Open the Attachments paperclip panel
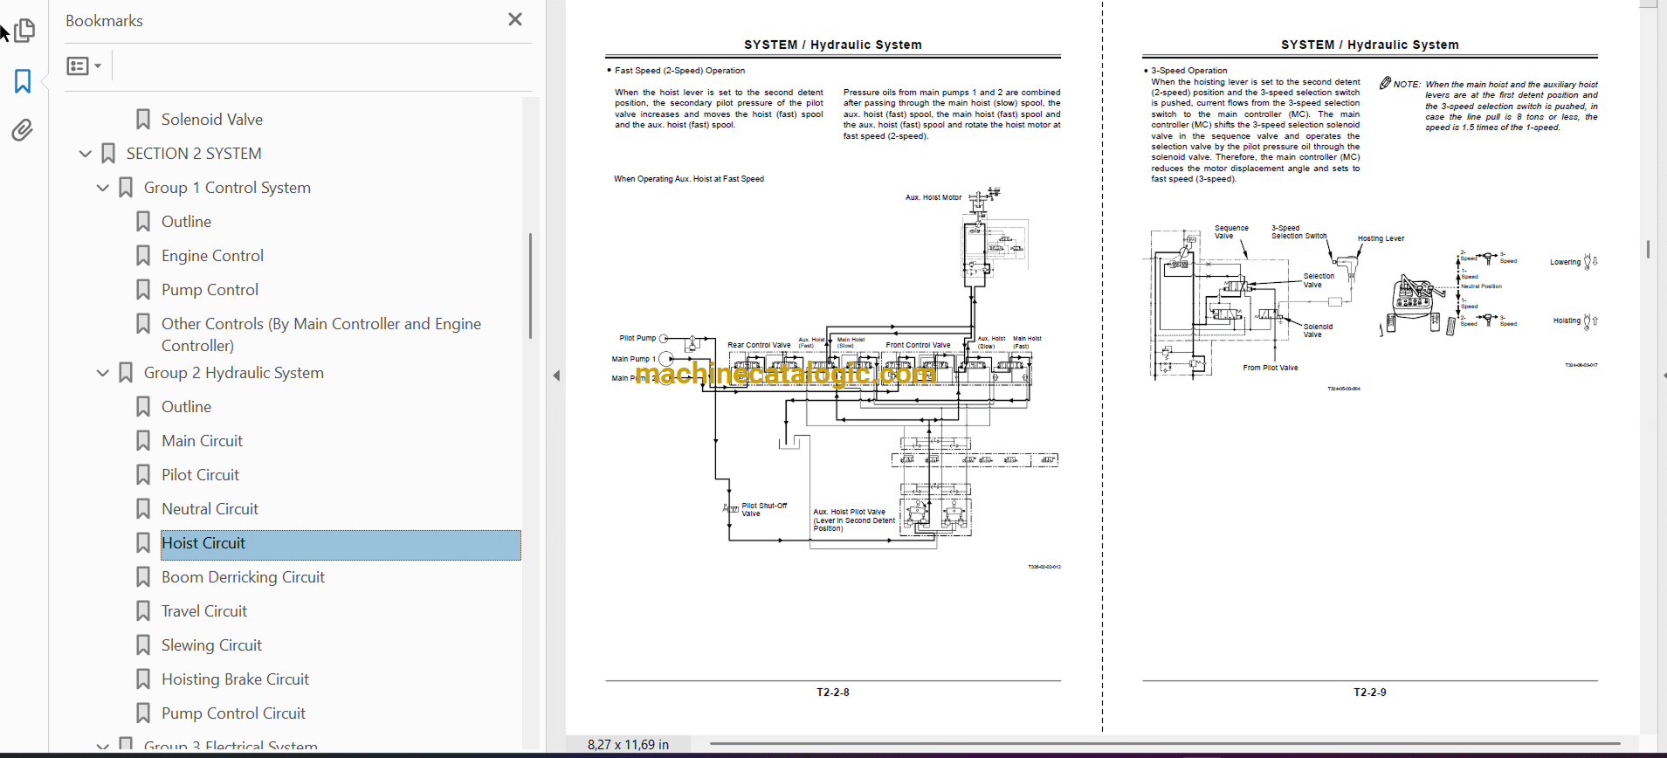 coord(23,130)
